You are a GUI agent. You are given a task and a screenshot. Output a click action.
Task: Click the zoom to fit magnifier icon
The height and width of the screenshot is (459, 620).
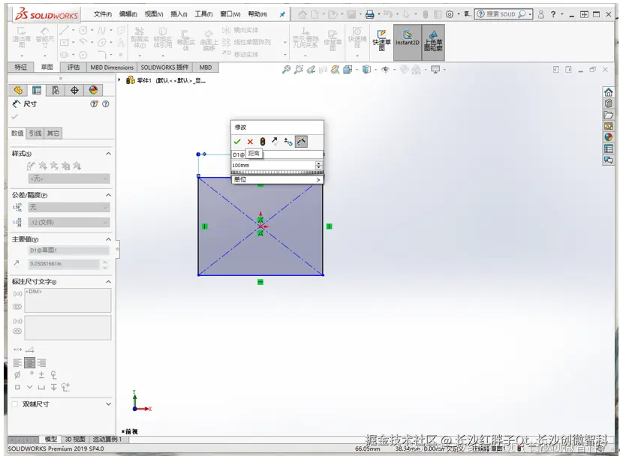pos(286,70)
